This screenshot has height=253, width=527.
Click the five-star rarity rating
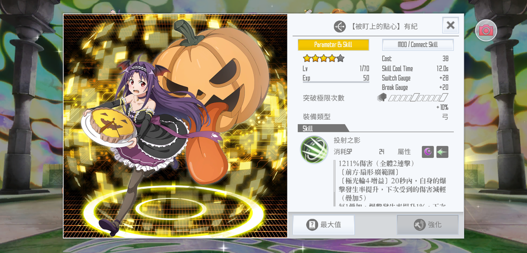(324, 58)
